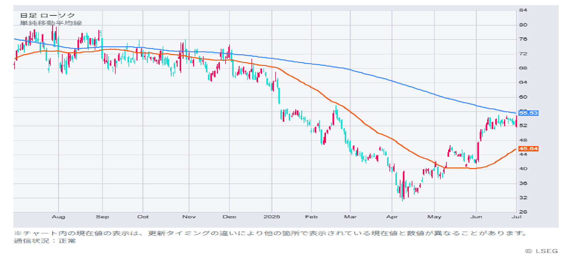Click the Mar label on time axis

point(350,217)
